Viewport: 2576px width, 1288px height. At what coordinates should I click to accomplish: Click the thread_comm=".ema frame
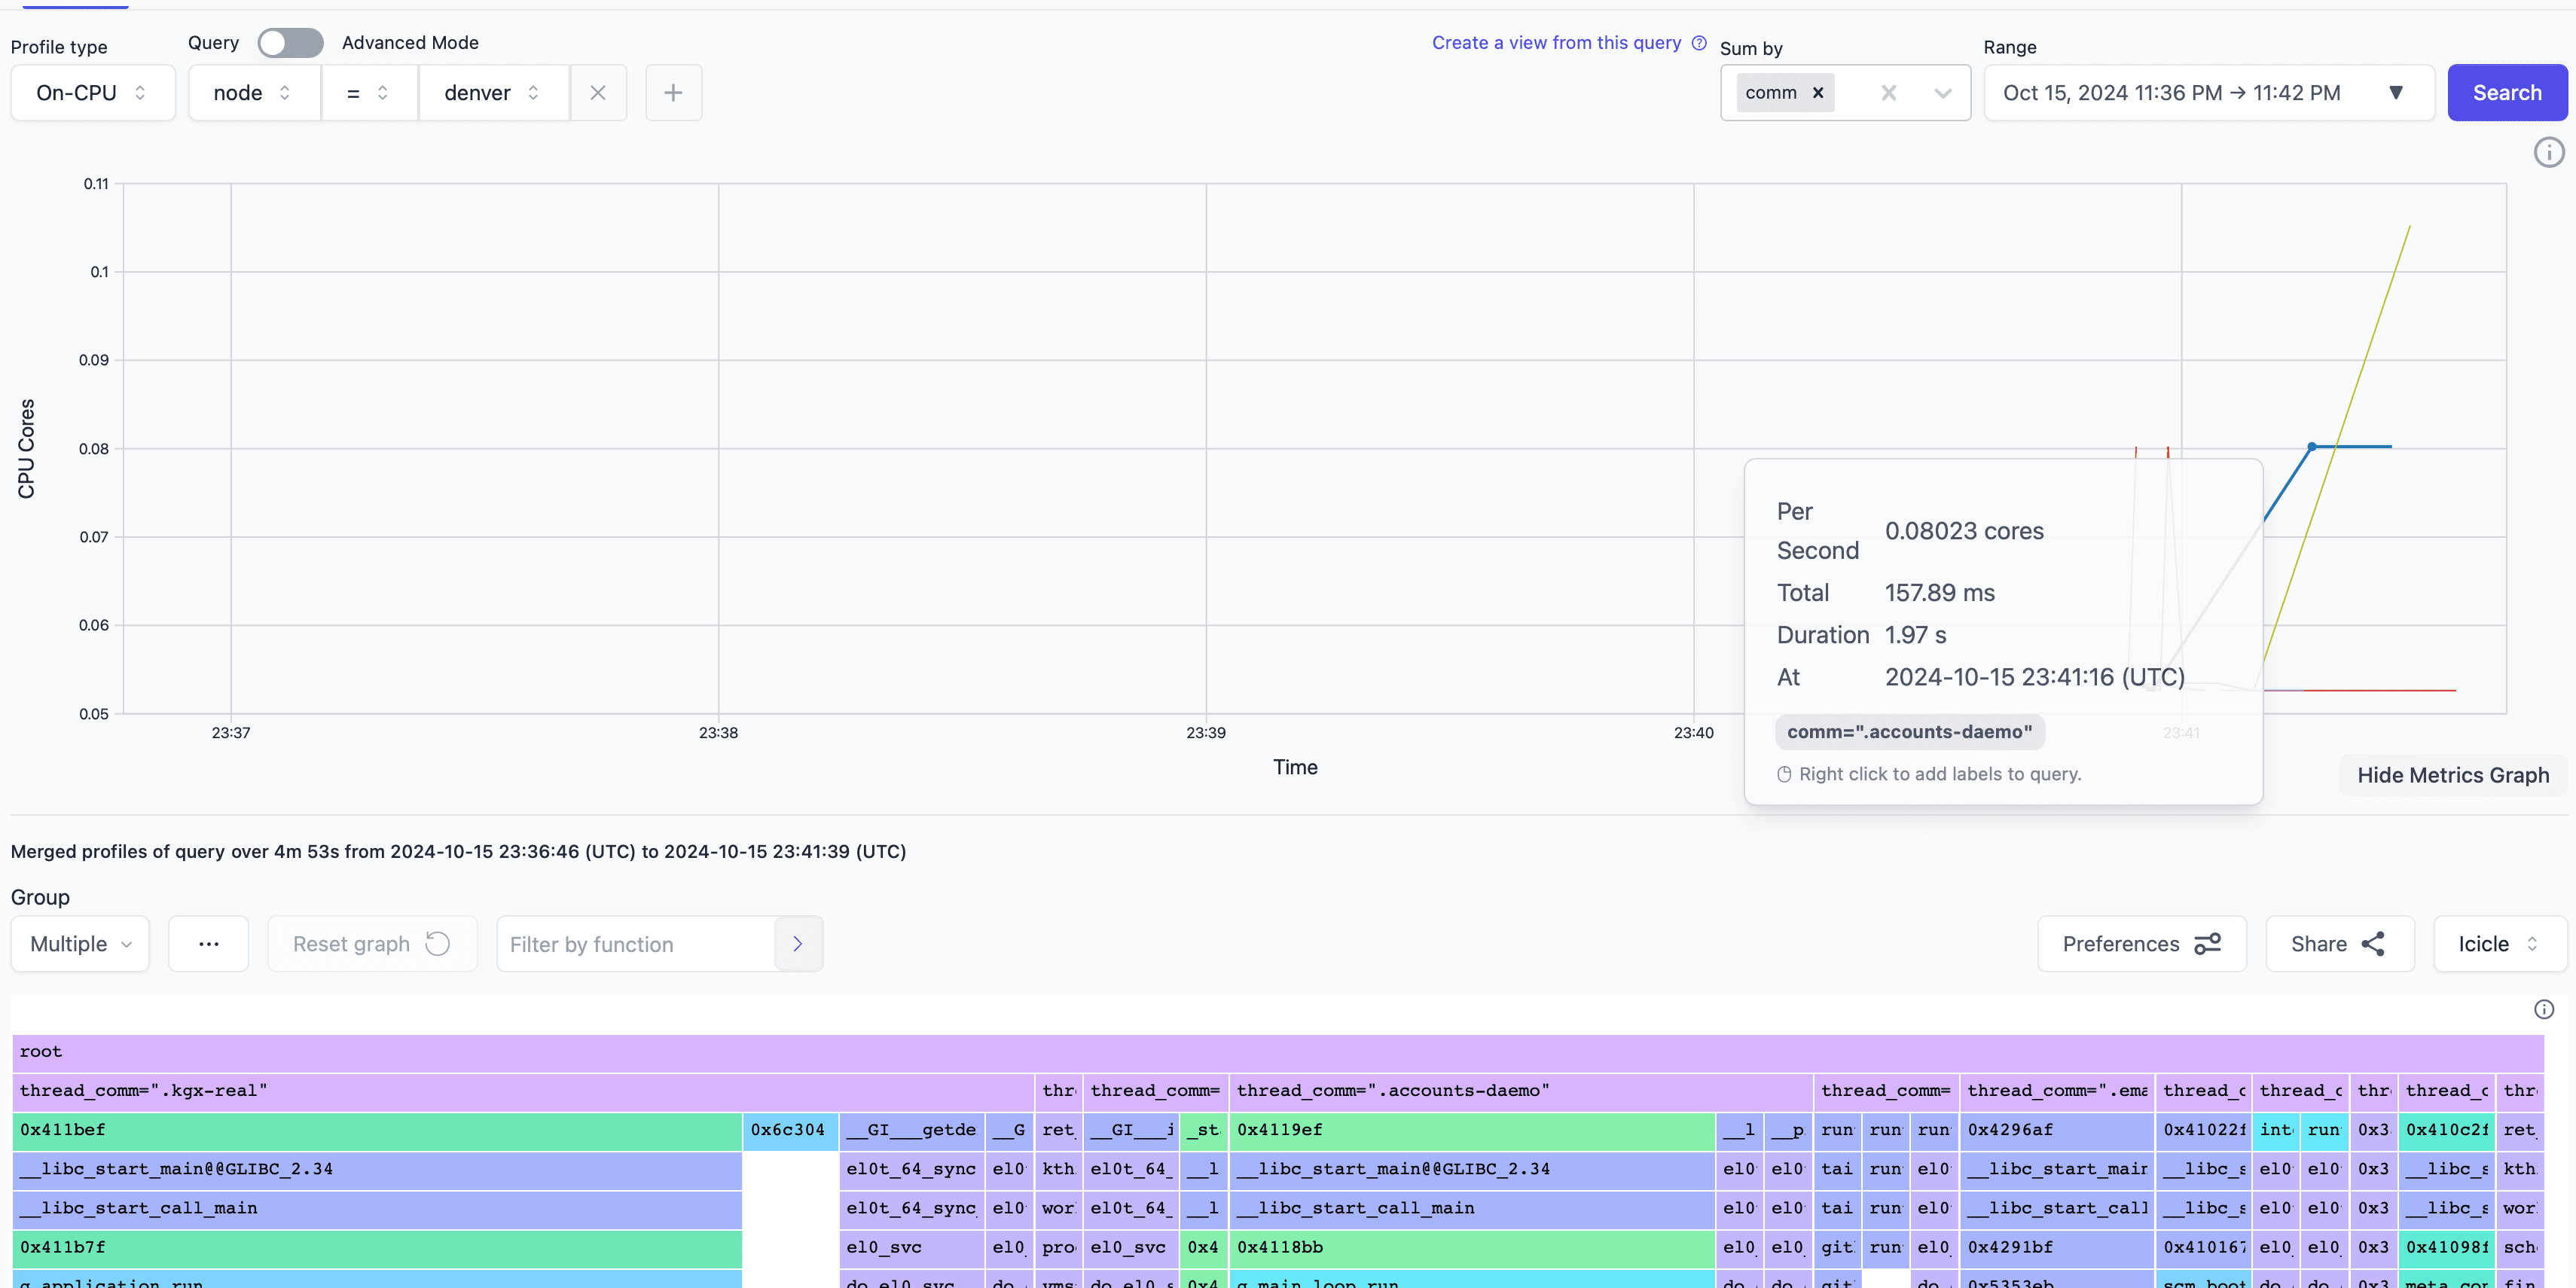tap(2057, 1091)
